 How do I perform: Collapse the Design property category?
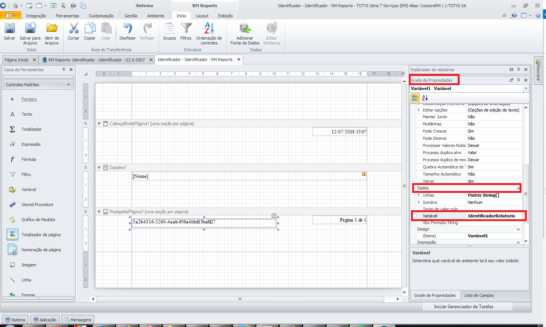click(x=518, y=229)
